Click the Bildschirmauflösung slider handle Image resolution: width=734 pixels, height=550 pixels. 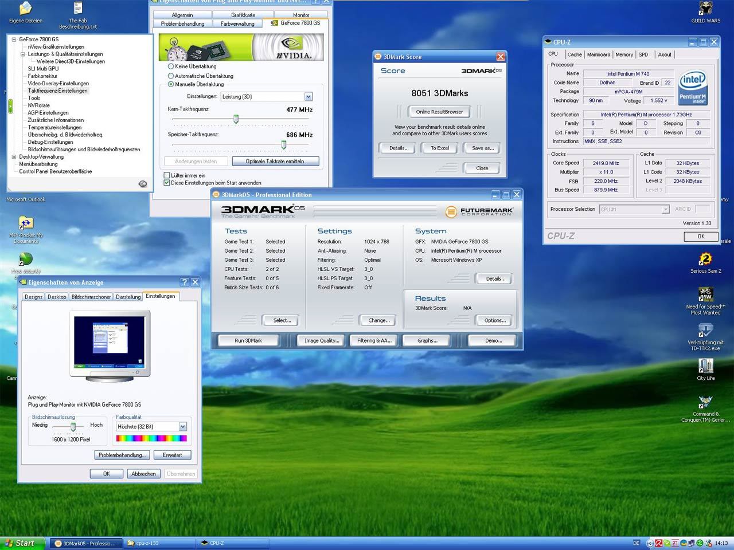click(x=73, y=427)
